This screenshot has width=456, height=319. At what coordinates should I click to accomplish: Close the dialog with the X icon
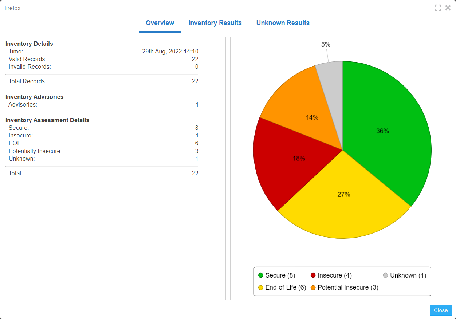(x=448, y=8)
